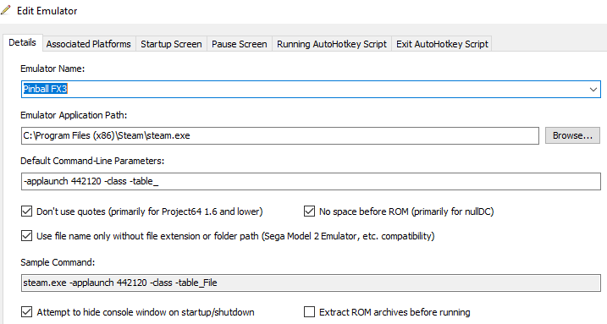
Task: Click the Emulator Name field containing Pinball FX3
Action: 311,90
